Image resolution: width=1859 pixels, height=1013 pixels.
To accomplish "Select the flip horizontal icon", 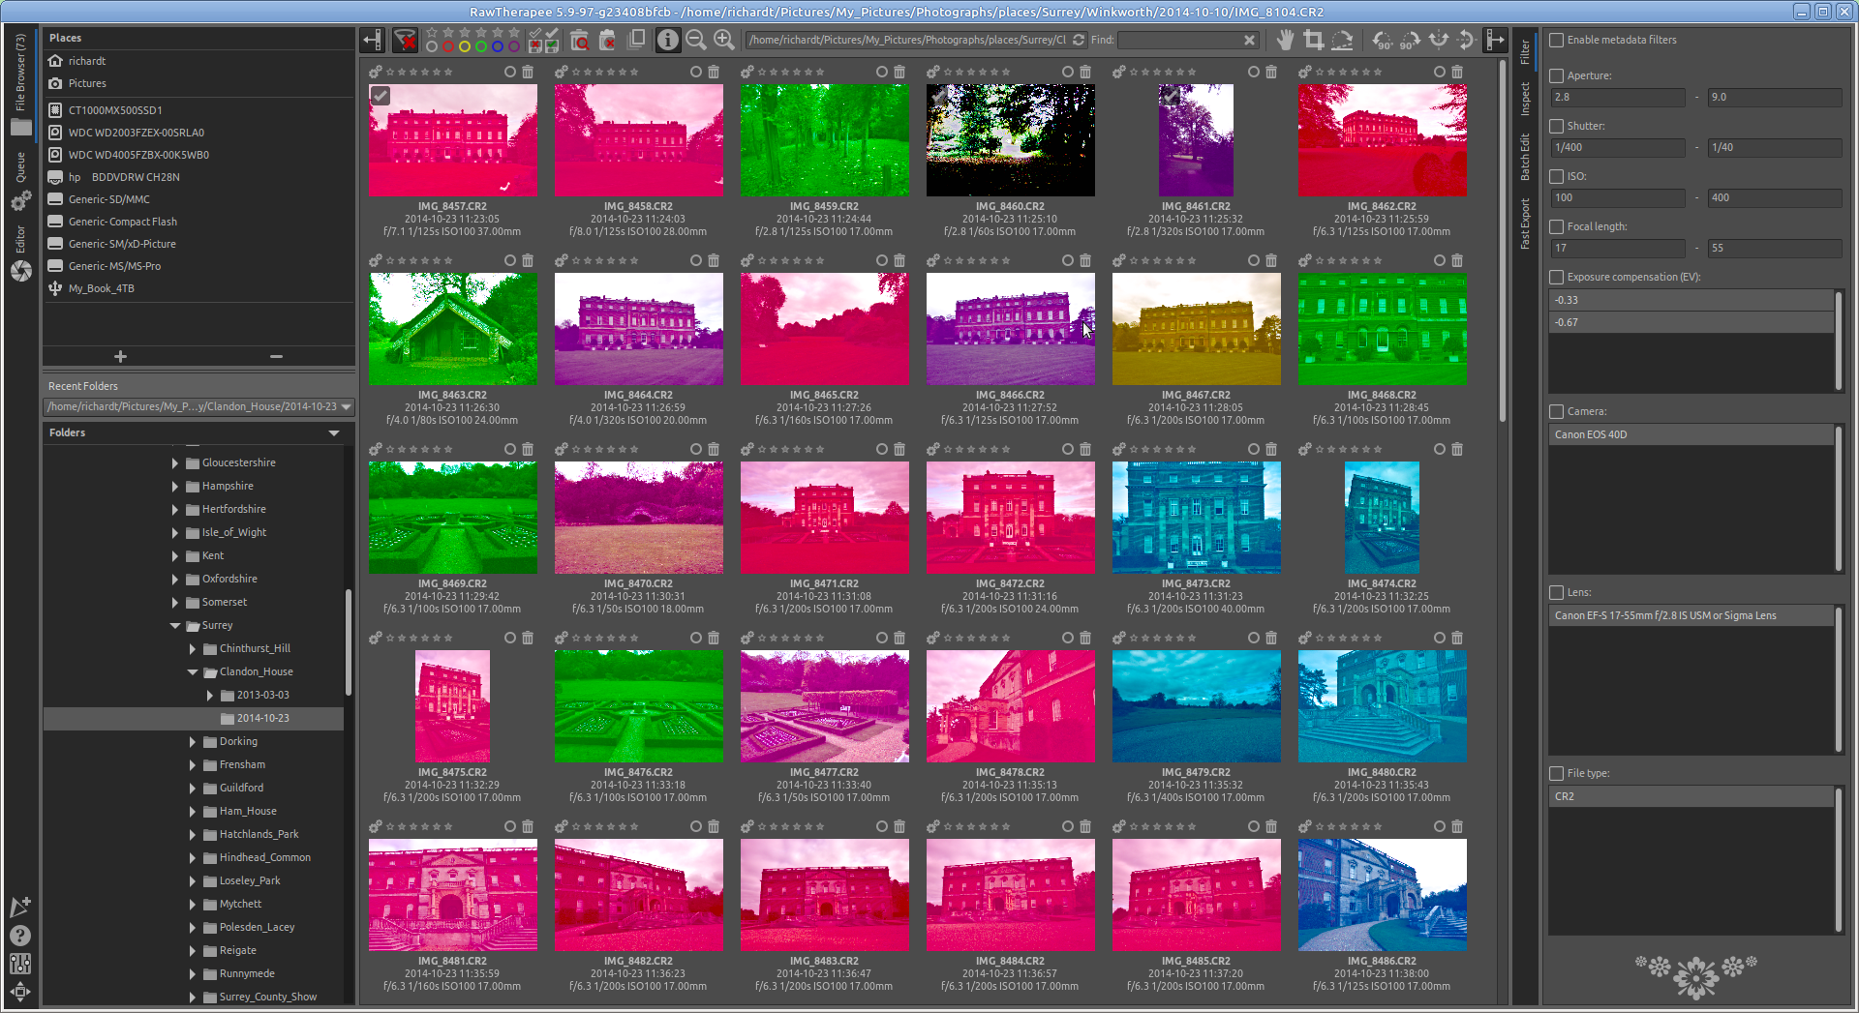I will click(1439, 40).
